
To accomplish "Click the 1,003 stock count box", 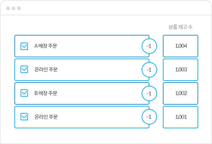I will [x=181, y=70].
